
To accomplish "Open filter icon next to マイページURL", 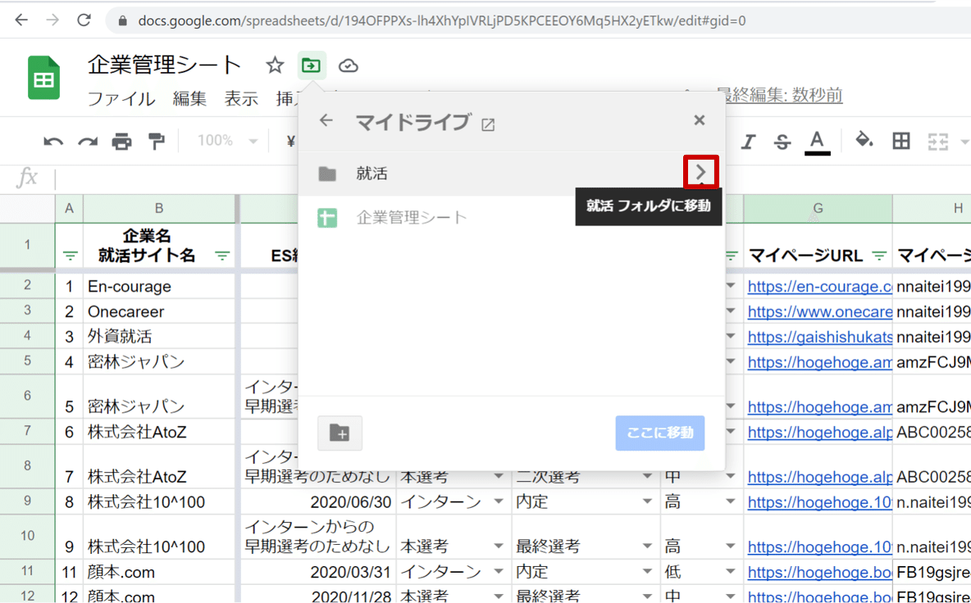I will point(878,256).
